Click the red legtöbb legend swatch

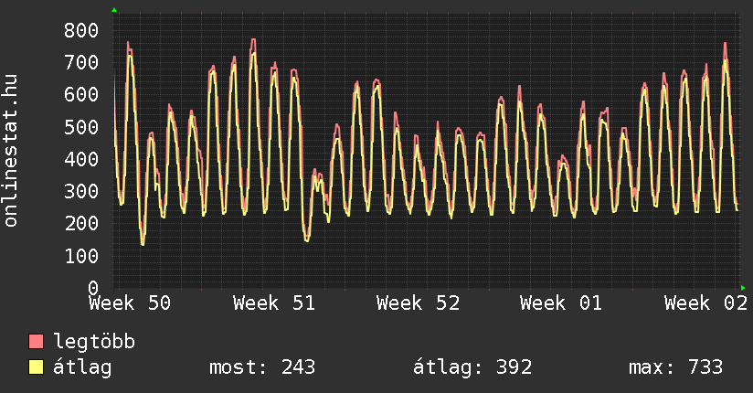tap(37, 342)
